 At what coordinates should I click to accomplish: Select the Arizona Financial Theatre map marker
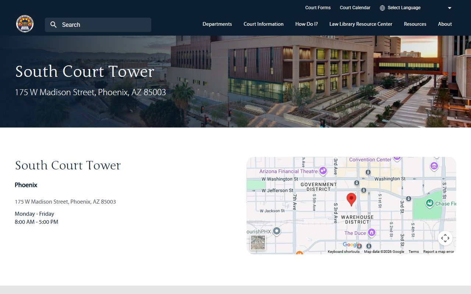click(x=323, y=171)
